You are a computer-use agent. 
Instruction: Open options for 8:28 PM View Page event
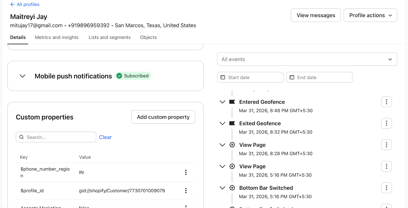click(386, 145)
